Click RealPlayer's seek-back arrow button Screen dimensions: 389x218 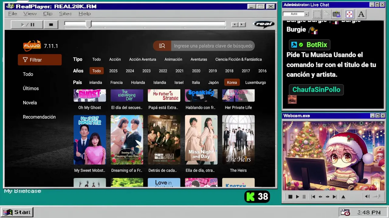(235, 25)
